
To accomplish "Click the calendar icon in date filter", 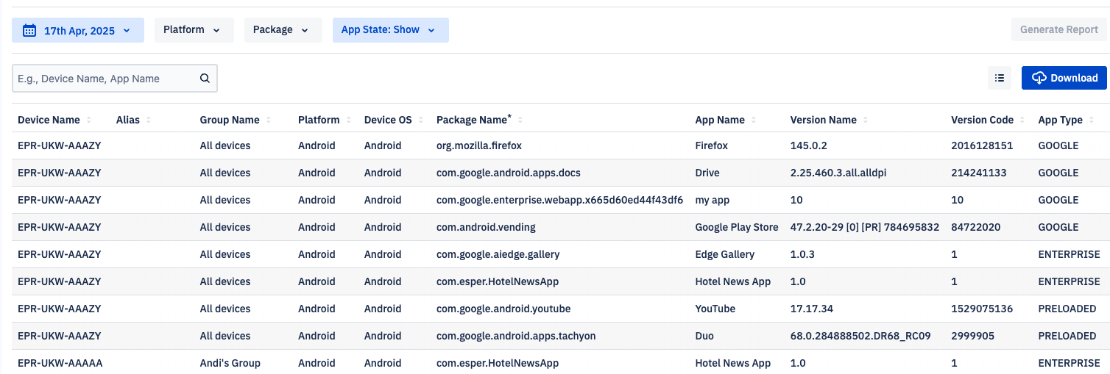I will click(x=29, y=30).
